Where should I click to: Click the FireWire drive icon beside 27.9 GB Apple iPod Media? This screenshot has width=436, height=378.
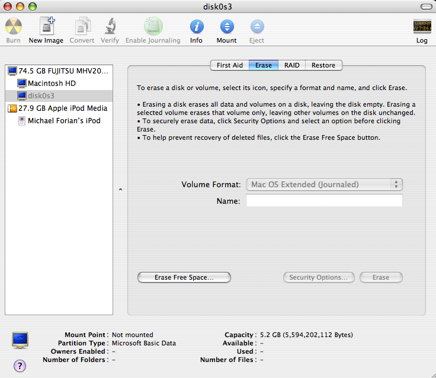click(12, 108)
